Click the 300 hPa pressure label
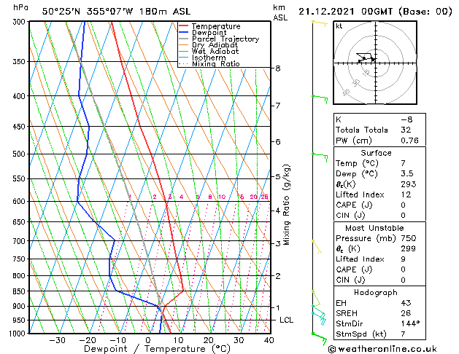Screen dimensions: 459x354 20,22
